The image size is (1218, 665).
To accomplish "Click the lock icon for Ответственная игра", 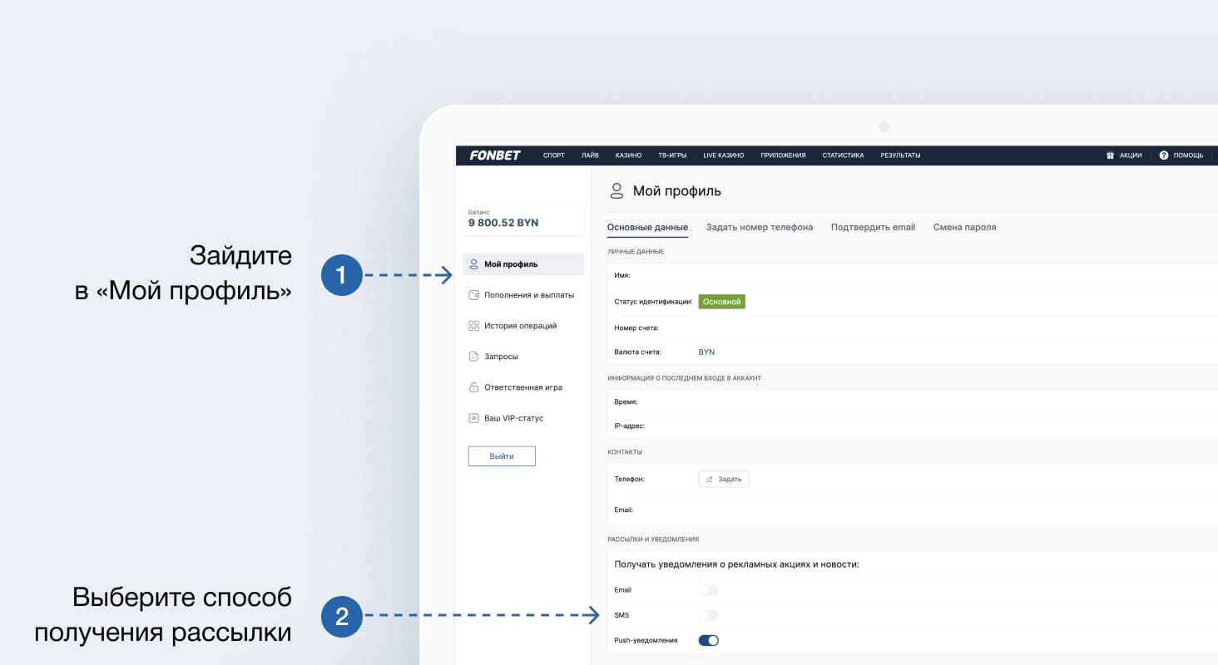I will 474,387.
